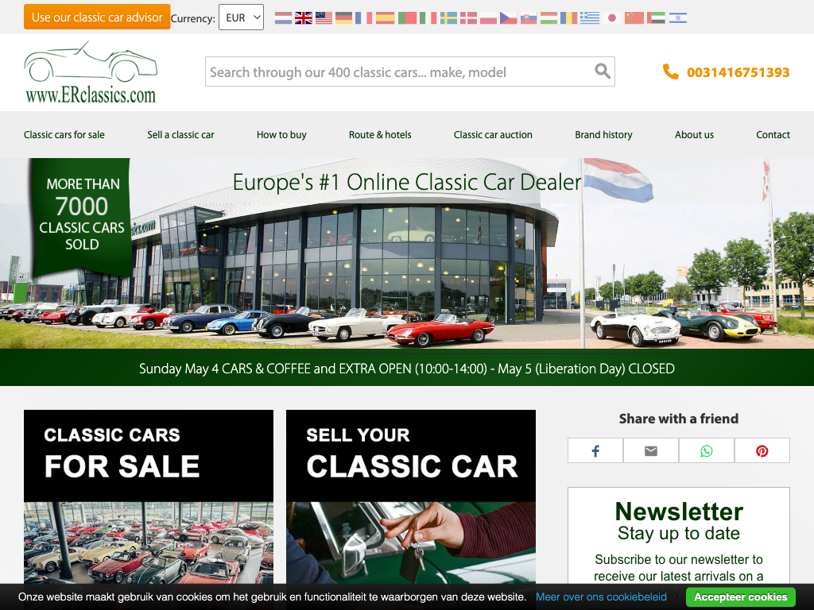This screenshot has width=814, height=610.
Task: Select the German flag language
Action: (344, 17)
